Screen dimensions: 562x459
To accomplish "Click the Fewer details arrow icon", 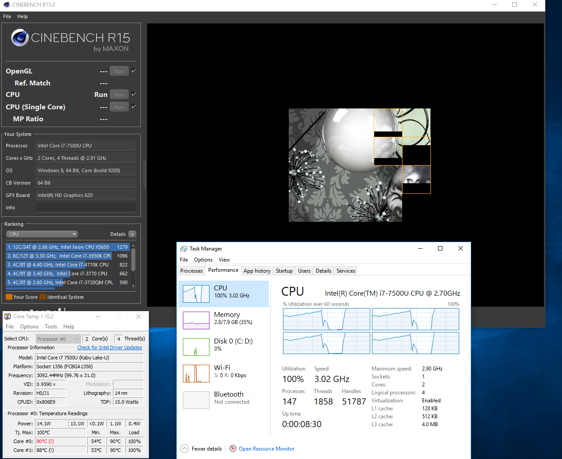I will tap(185, 449).
